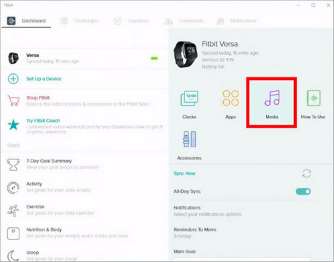Click the Set Up a Device plus icon
Viewport: 334px width, 262px height.
(x=13, y=79)
